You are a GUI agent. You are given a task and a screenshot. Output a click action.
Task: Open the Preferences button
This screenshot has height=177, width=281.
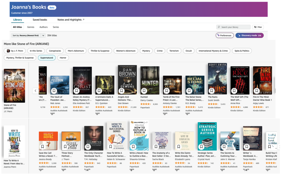tap(225, 35)
